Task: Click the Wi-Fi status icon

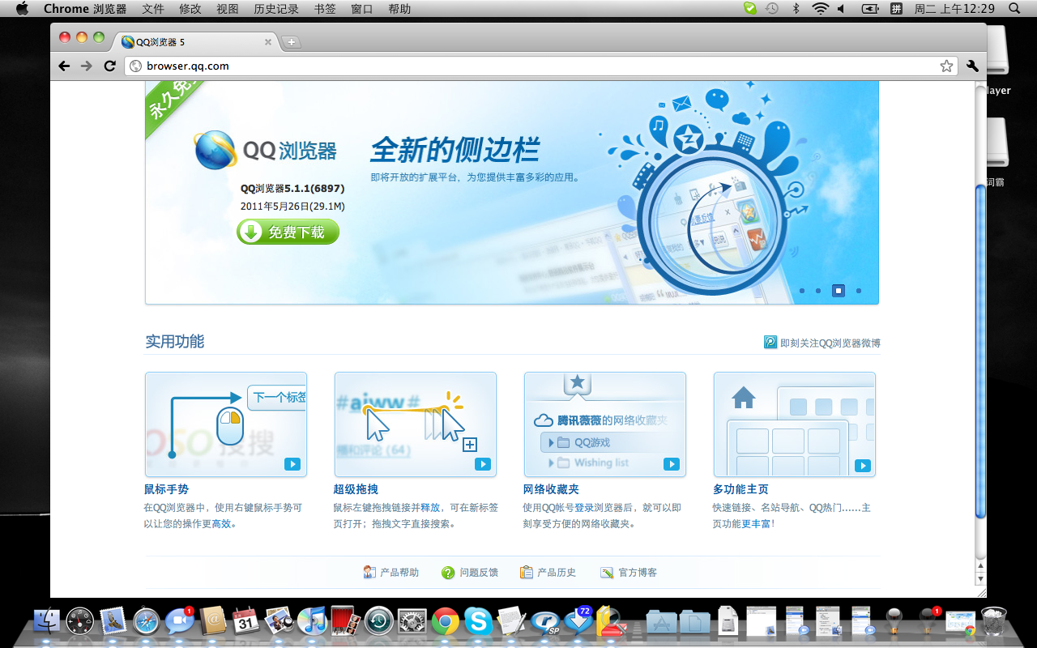Action: 820,9
